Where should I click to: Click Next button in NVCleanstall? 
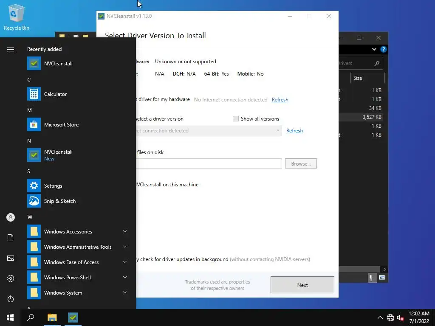(302, 285)
